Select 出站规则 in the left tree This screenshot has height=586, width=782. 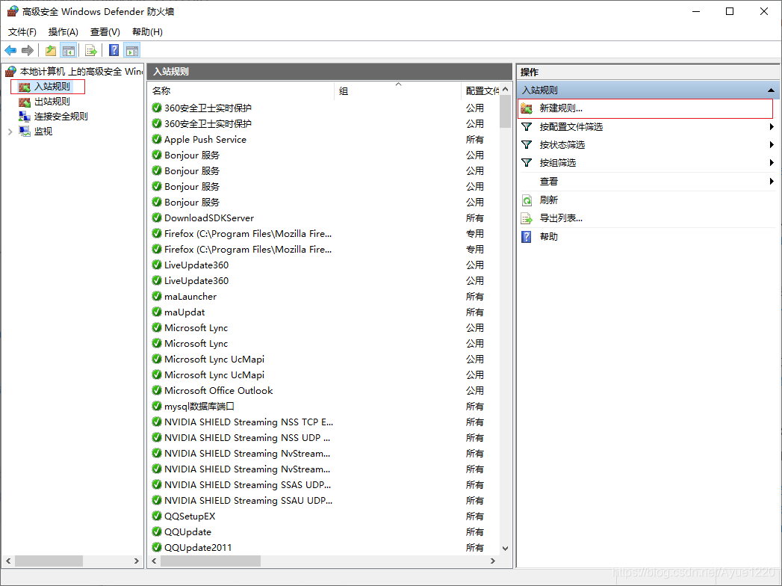52,102
